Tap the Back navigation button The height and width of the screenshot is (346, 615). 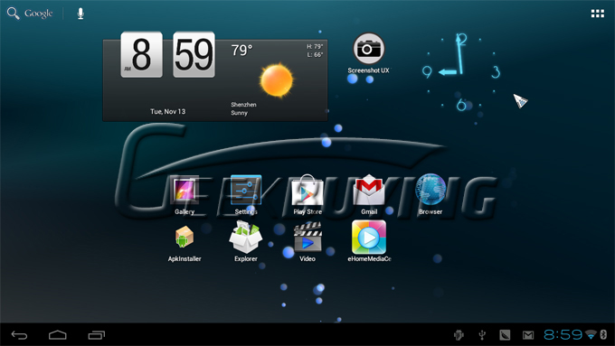click(x=19, y=335)
